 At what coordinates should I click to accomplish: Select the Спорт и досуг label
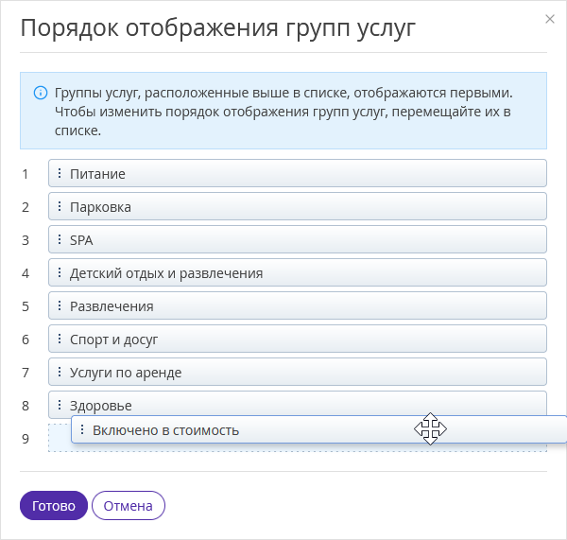tap(114, 340)
